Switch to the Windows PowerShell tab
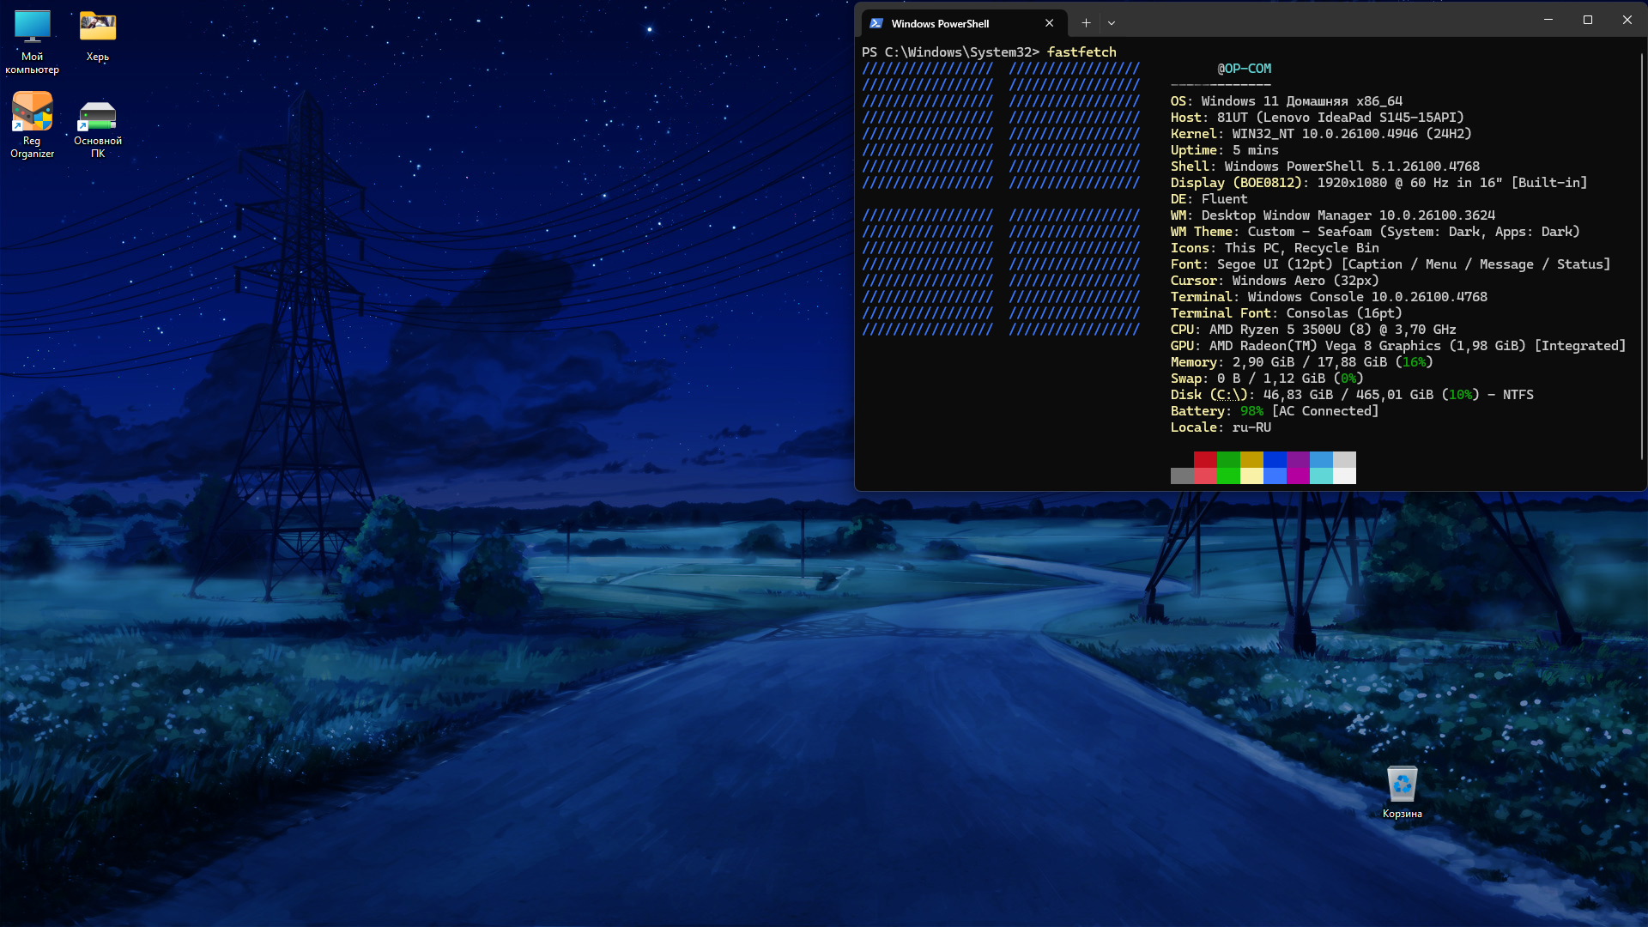 coord(940,23)
